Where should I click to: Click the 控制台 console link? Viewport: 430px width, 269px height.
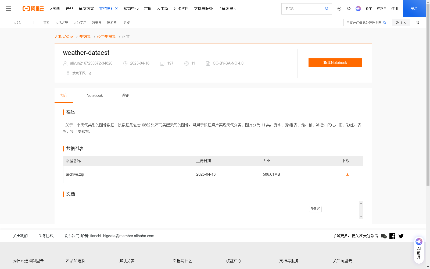382,9
